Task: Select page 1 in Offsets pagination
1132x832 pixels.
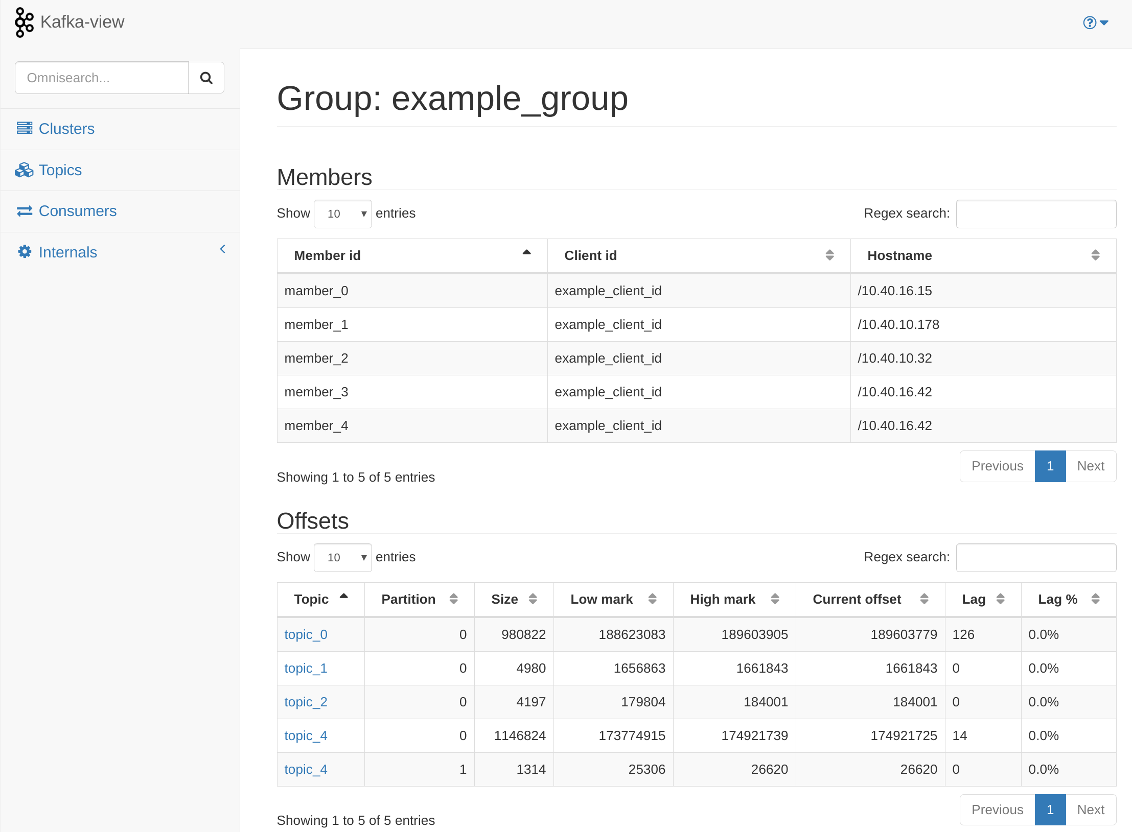Action: click(1050, 810)
